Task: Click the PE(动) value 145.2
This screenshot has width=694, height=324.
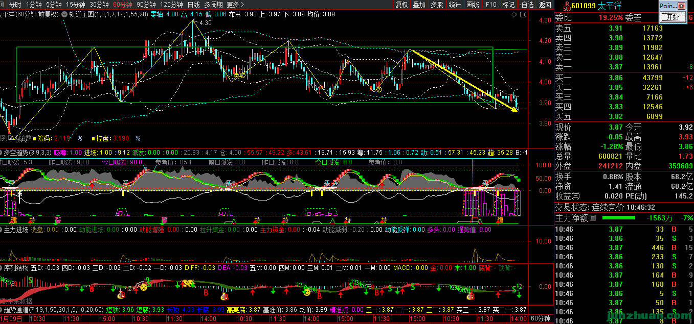Action: pyautogui.click(x=684, y=196)
